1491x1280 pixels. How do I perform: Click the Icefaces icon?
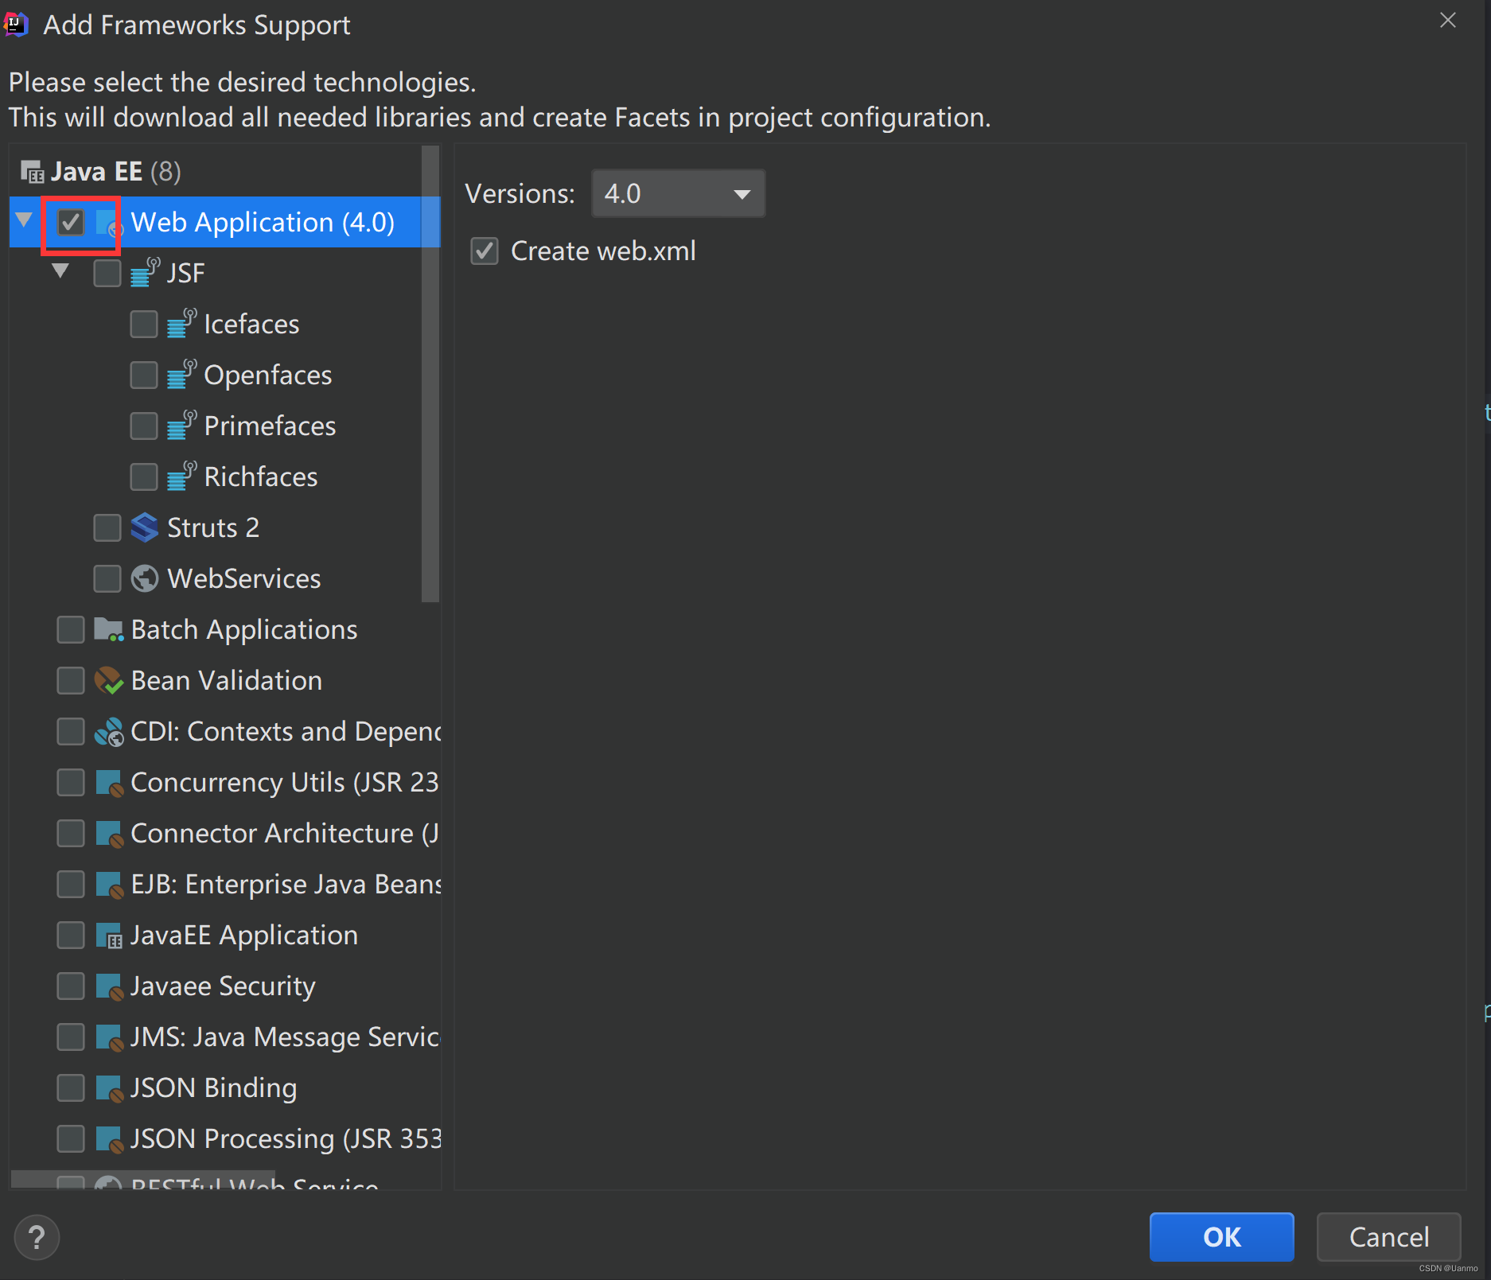pyautogui.click(x=181, y=324)
